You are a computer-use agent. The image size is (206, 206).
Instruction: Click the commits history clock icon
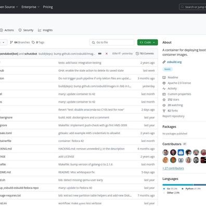pos(137,54)
